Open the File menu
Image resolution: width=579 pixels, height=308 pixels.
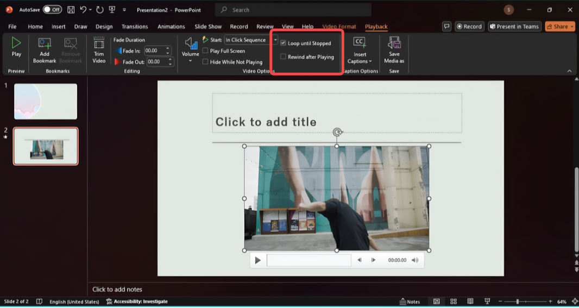(12, 27)
